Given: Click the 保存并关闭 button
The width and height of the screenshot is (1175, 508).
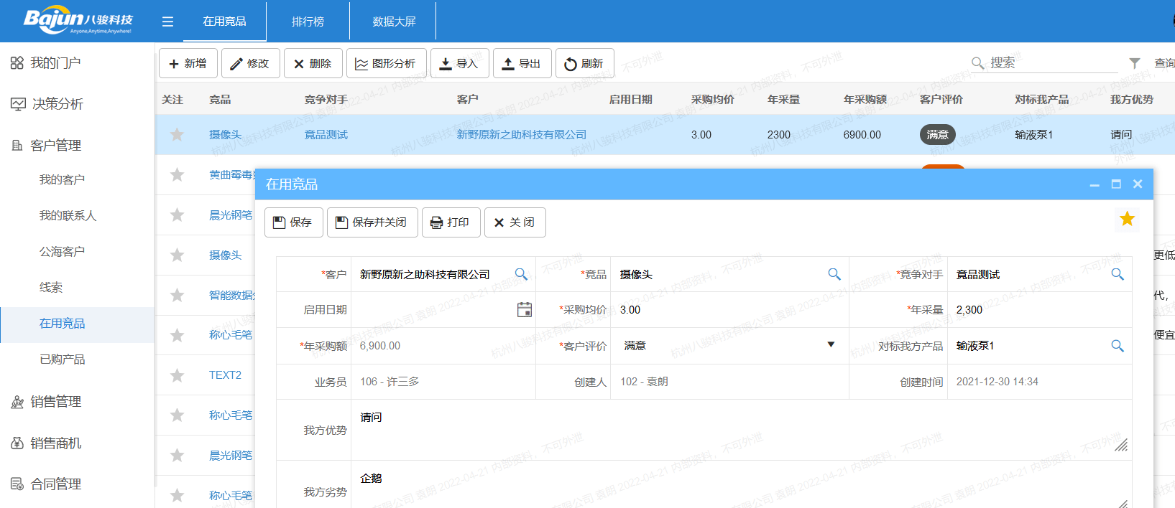Looking at the screenshot, I should (x=372, y=222).
